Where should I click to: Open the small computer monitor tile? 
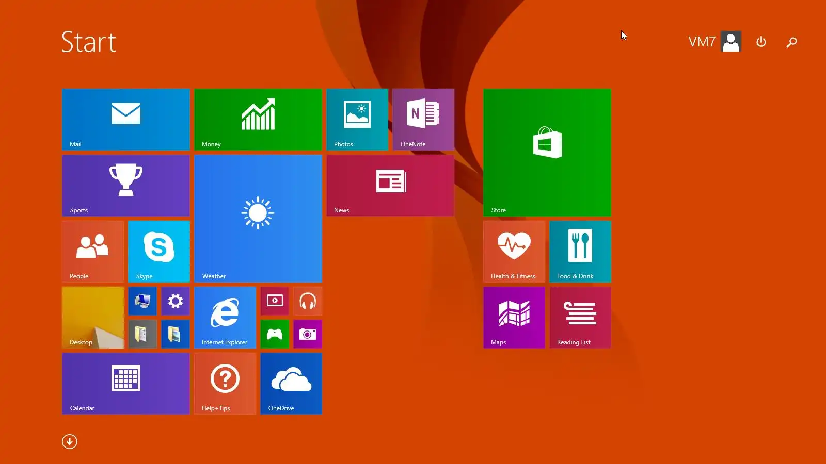[142, 301]
